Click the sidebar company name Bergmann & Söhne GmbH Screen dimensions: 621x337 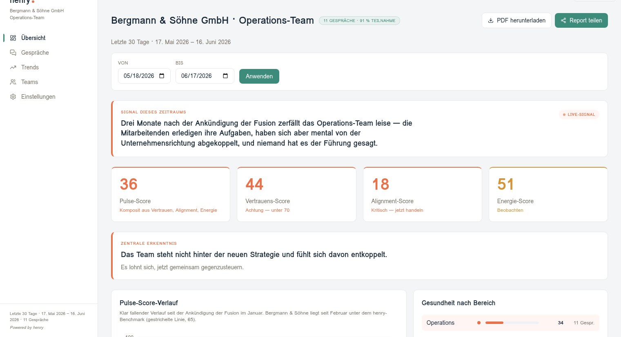pyautogui.click(x=37, y=11)
